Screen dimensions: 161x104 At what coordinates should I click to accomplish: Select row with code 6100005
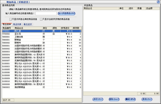coord(42,70)
